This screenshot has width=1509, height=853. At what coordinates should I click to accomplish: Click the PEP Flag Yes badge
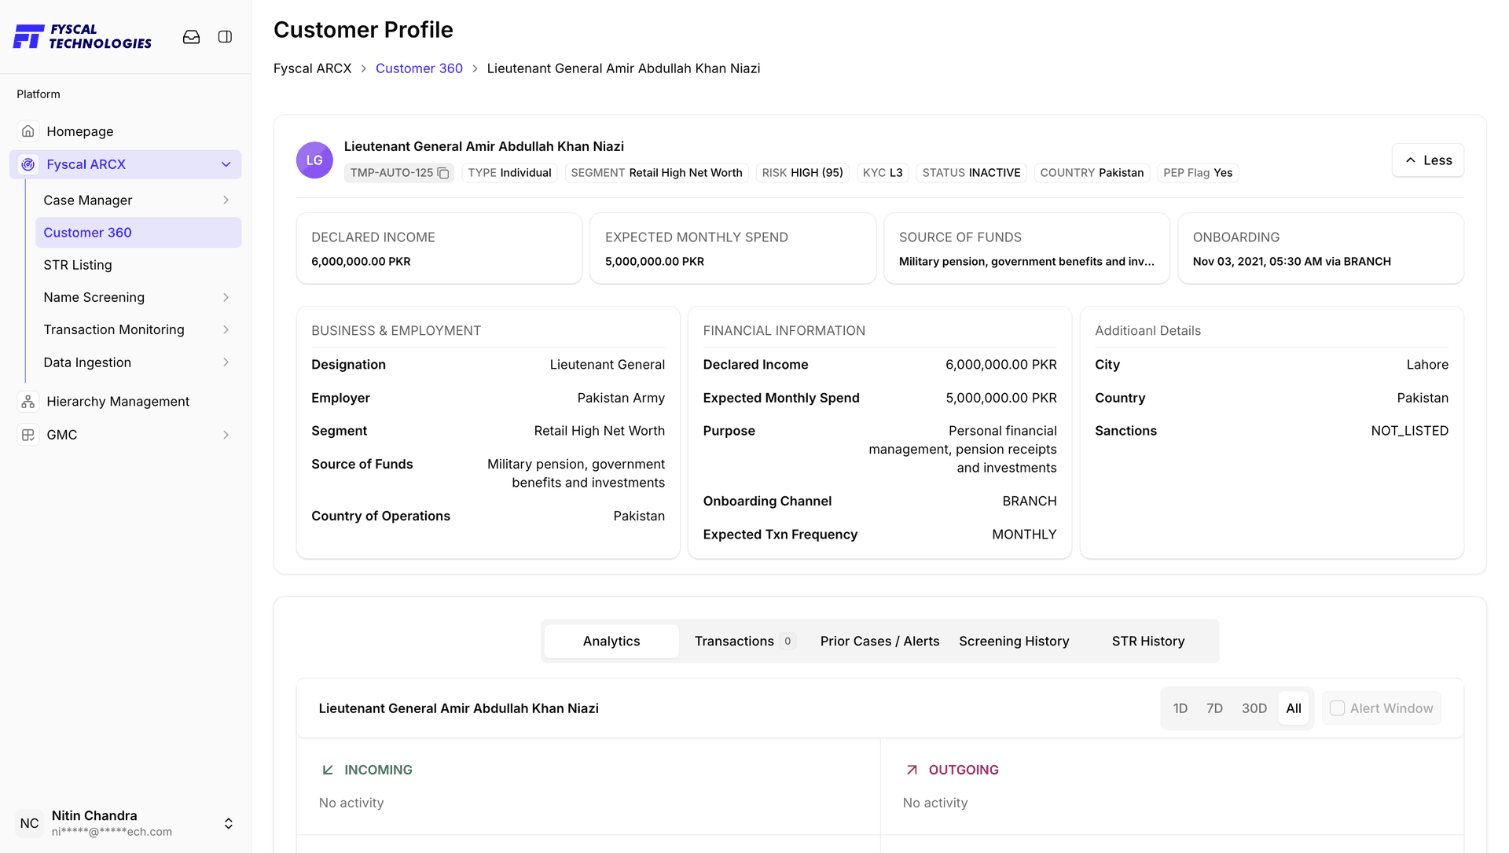point(1198,173)
